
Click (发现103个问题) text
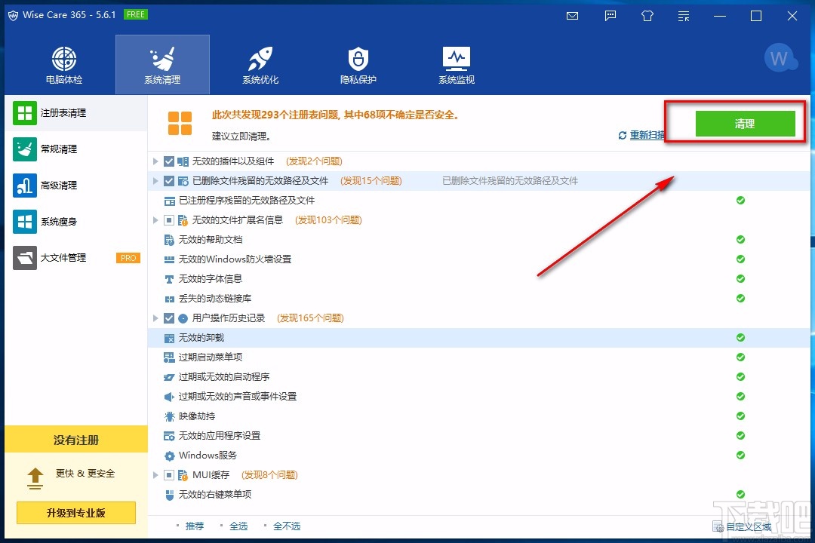(328, 220)
